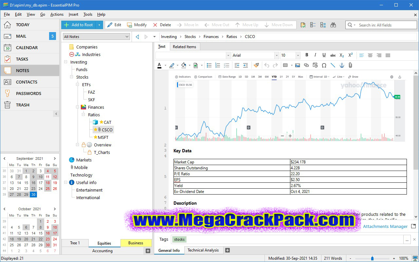Toggle subscript formatting
Image resolution: width=419 pixels, height=262 pixels.
(x=342, y=55)
